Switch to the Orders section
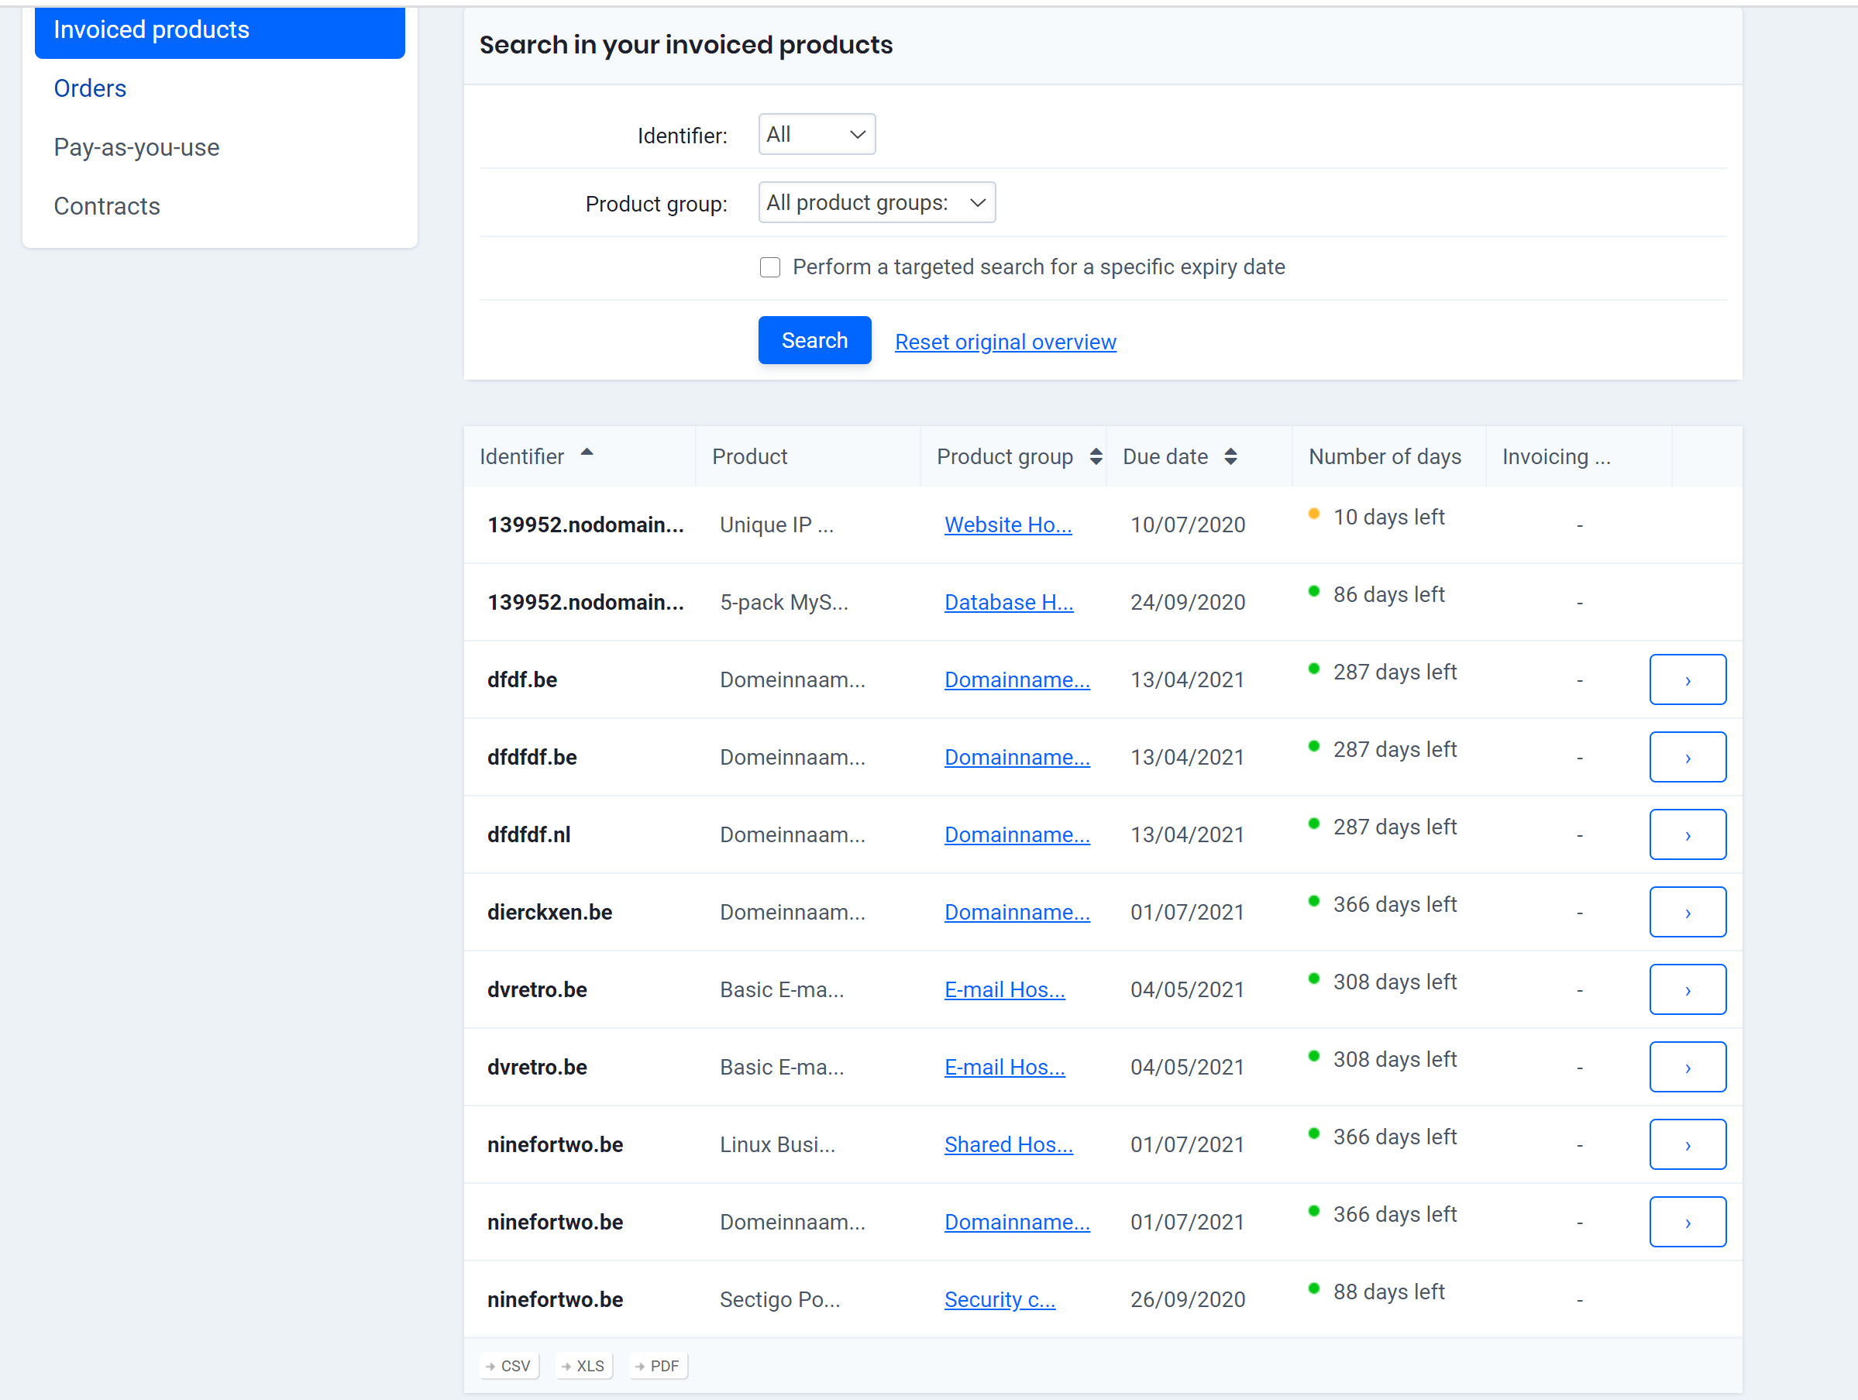Screen dimensions: 1858x1400 pos(90,88)
